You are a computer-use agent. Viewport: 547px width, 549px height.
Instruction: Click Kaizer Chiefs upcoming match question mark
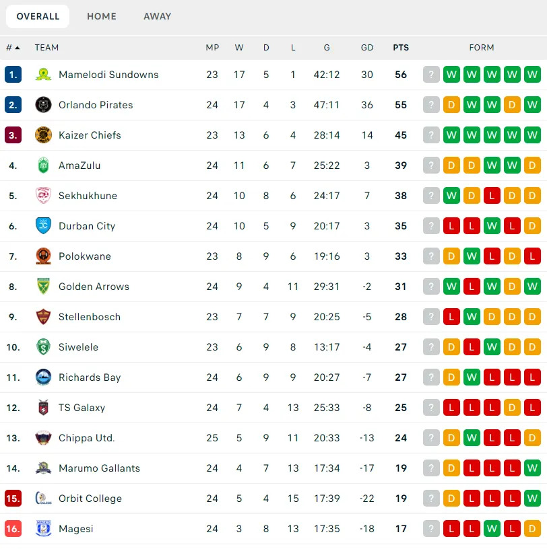[431, 135]
